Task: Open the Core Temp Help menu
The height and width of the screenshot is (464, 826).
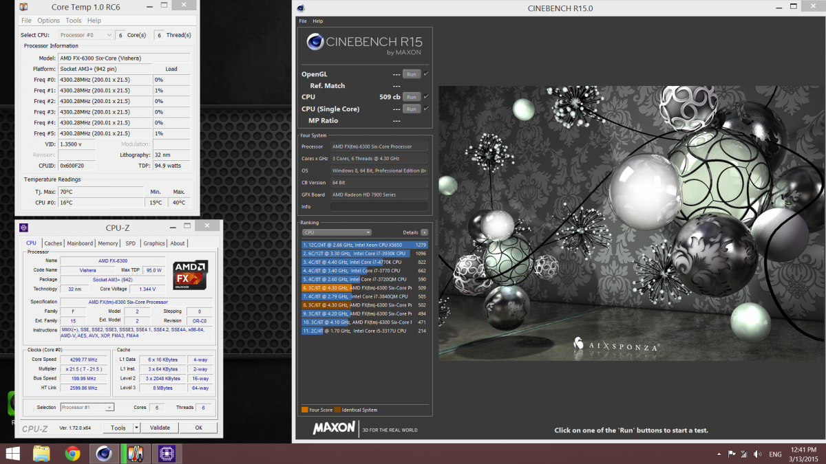Action: 94,21
